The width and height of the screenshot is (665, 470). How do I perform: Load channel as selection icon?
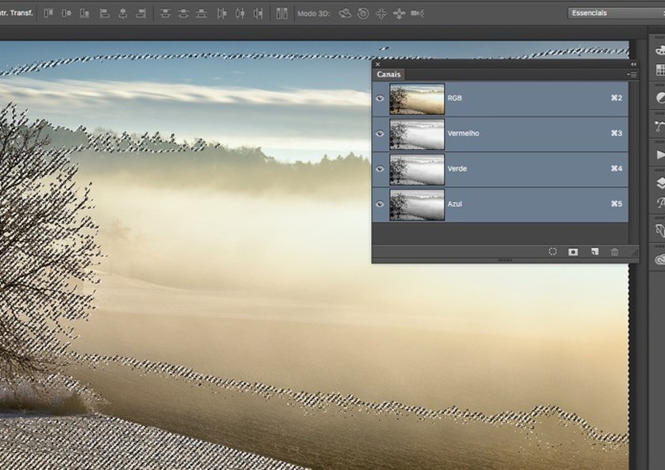[x=552, y=252]
